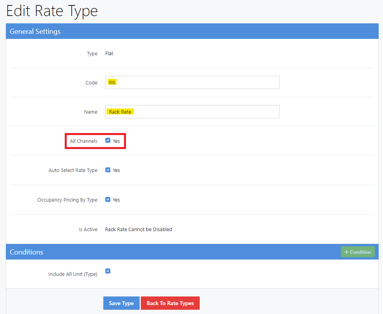The height and width of the screenshot is (314, 383).
Task: Click the Save Type button
Action: [121, 303]
